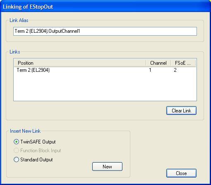This screenshot has width=211, height=185.
Task: Click the Channel value 1 in the row
Action: (150, 70)
